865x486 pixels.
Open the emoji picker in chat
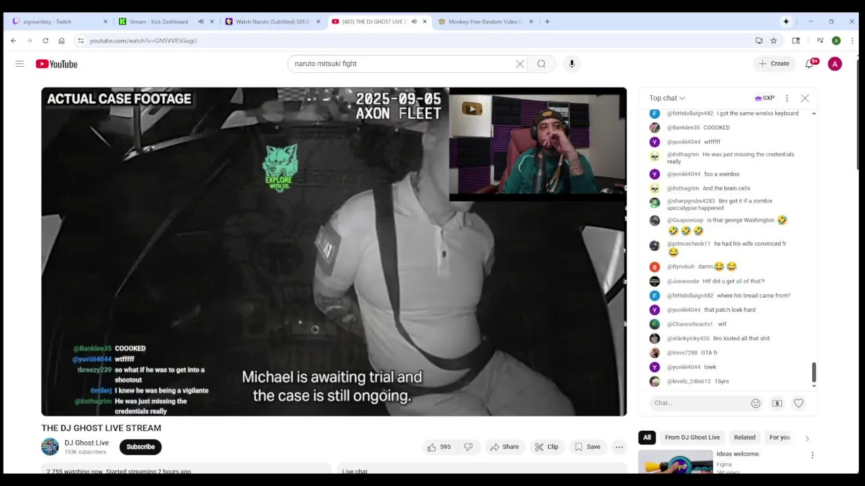coord(756,403)
